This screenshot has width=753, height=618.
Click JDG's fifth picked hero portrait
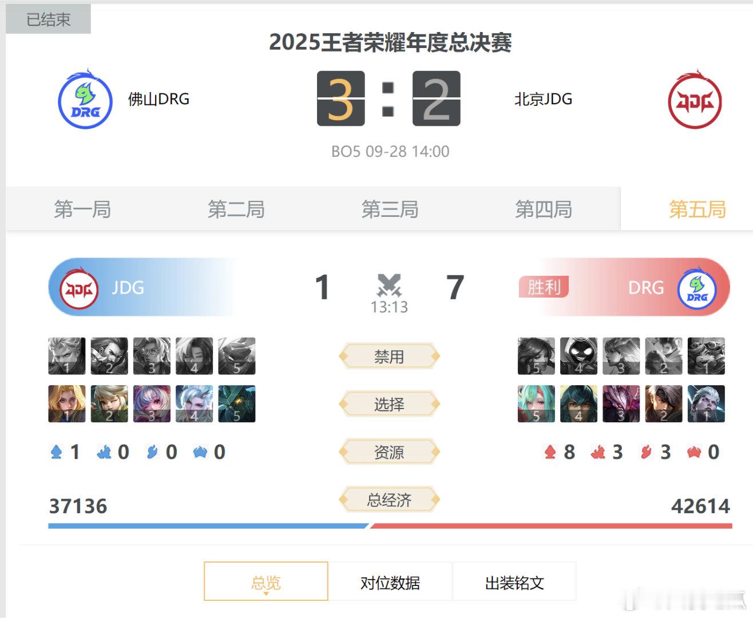click(237, 404)
